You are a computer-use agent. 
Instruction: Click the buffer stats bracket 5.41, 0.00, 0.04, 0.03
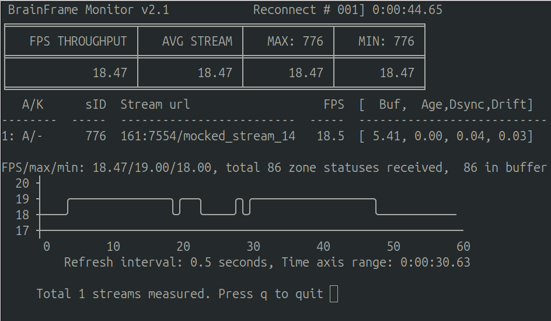coord(446,136)
